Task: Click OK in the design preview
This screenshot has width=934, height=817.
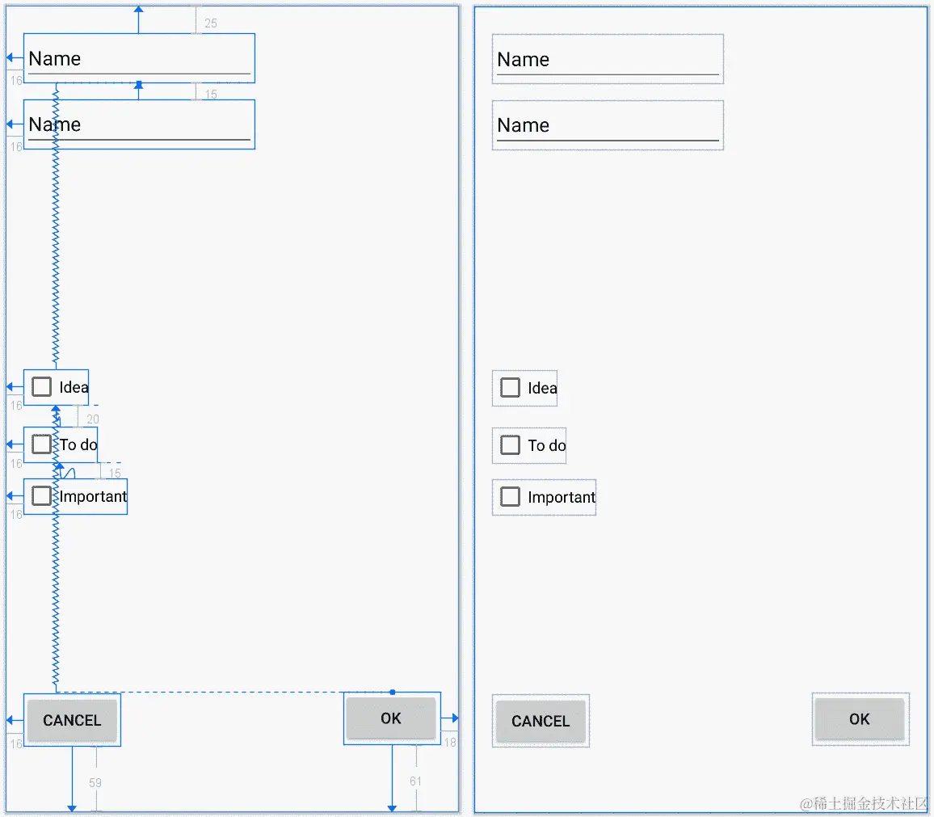Action: click(860, 719)
